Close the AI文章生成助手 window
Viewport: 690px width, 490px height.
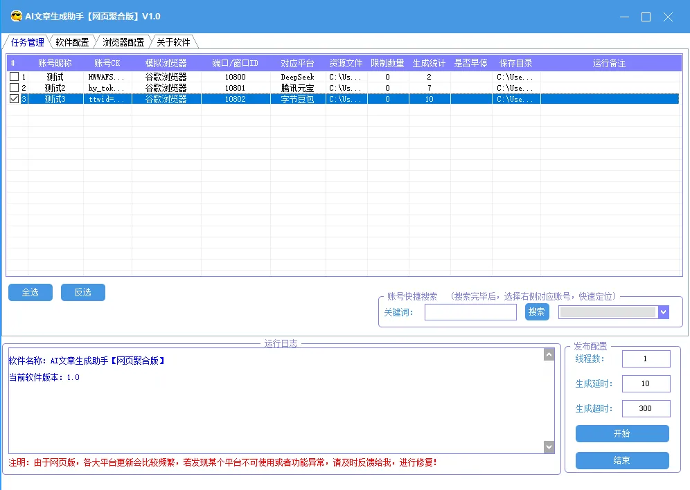(668, 17)
